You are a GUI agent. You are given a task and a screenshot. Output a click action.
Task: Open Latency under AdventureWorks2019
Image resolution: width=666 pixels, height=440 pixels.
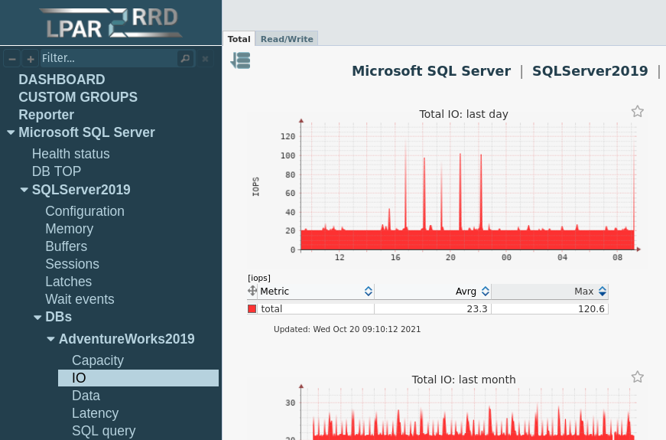(x=95, y=413)
